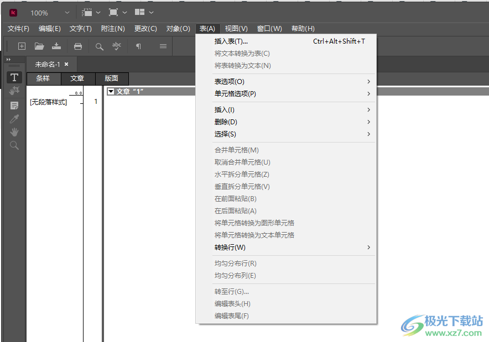Click the new document toolbar icon
Screen dimensions: 489x342
(x=22, y=46)
